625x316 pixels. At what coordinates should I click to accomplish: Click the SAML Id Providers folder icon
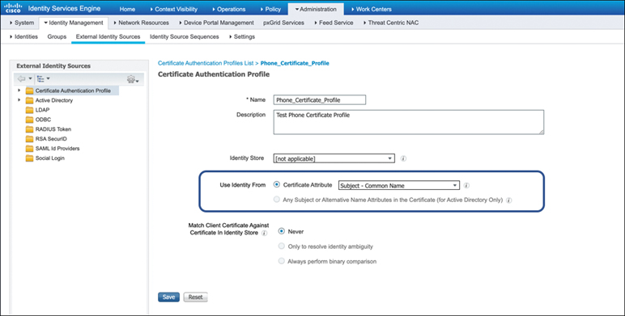pos(29,149)
